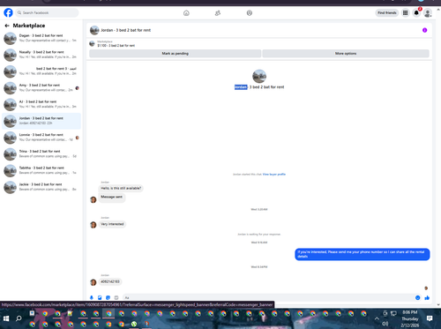Open the Home feed icon
441x329 pixels.
pyautogui.click(x=186, y=13)
